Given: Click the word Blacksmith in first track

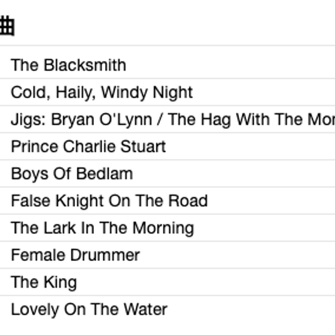Looking at the screenshot, I should coord(85,65).
